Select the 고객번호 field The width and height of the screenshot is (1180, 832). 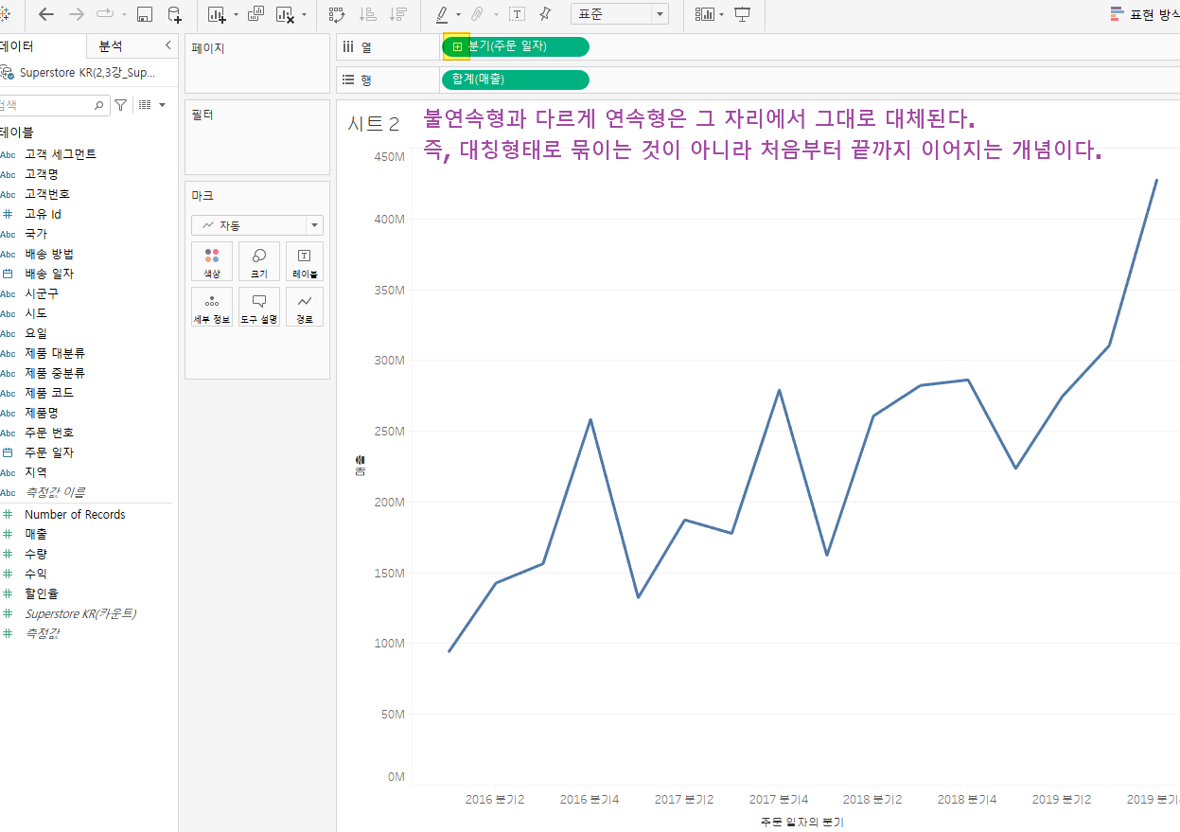point(47,194)
